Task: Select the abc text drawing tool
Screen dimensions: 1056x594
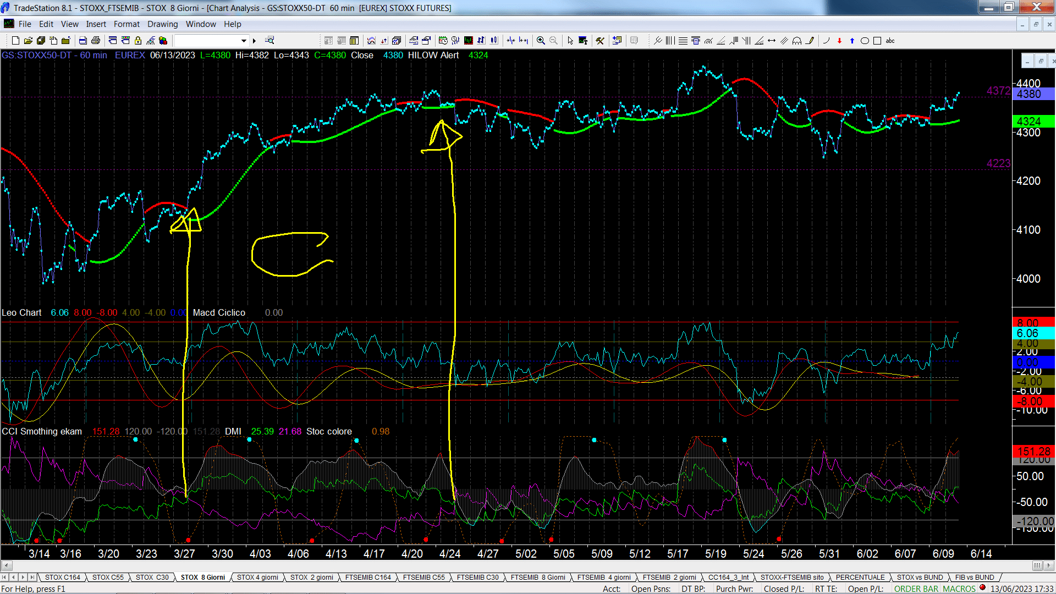Action: 890,41
